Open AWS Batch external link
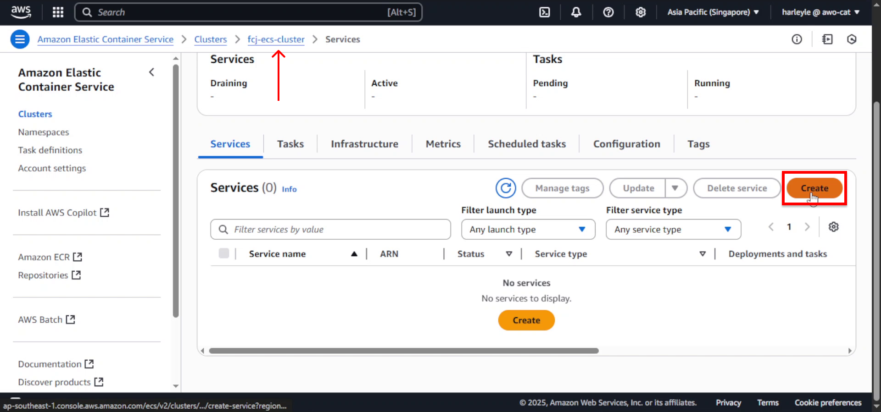Screen dimensions: 881x412 pyautogui.click(x=46, y=319)
